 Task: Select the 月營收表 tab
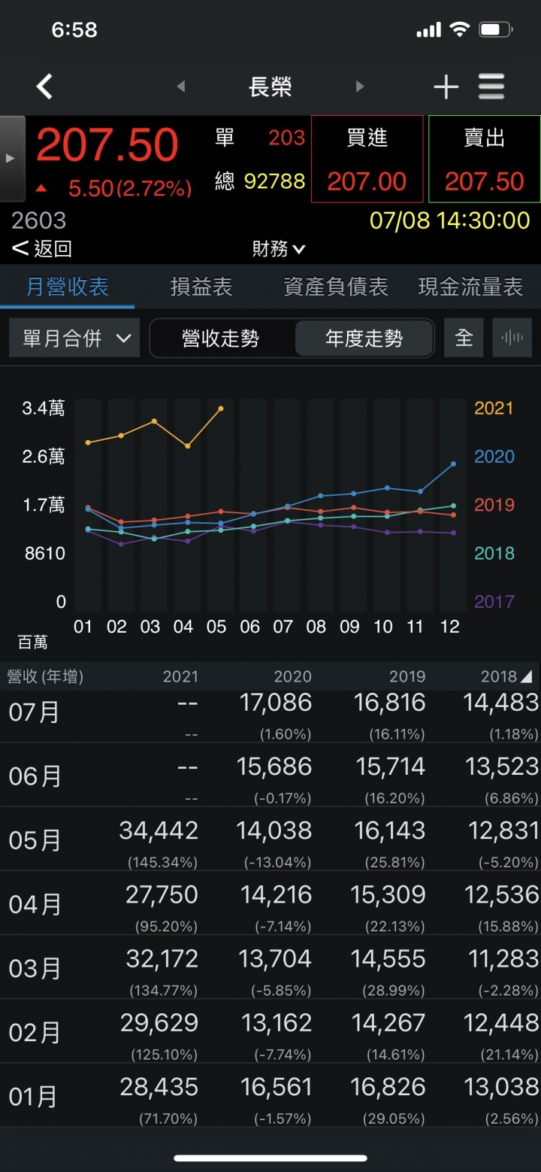click(x=68, y=287)
